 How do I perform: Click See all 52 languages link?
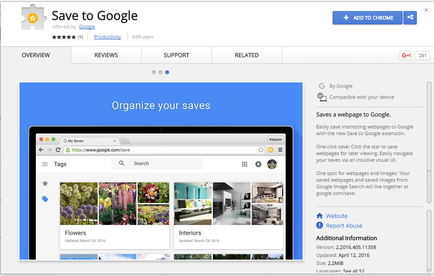click(354, 271)
